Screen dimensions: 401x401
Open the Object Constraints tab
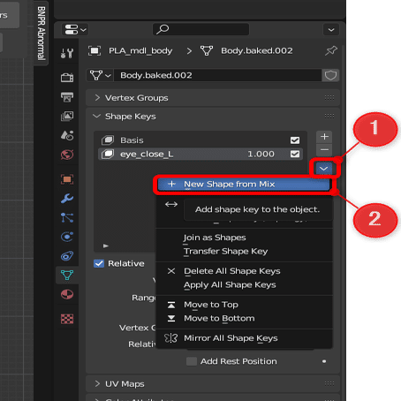tap(67, 256)
